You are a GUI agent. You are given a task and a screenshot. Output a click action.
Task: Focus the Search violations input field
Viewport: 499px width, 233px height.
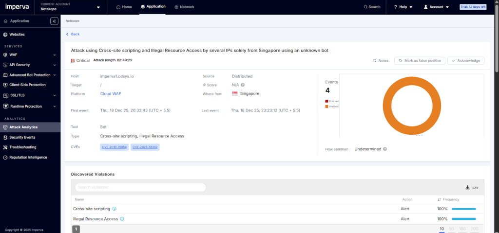pyautogui.click(x=140, y=187)
